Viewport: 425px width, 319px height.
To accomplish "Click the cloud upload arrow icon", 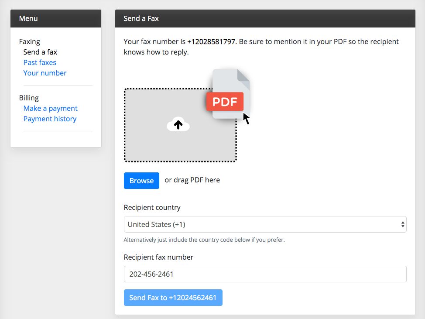I will 178,124.
